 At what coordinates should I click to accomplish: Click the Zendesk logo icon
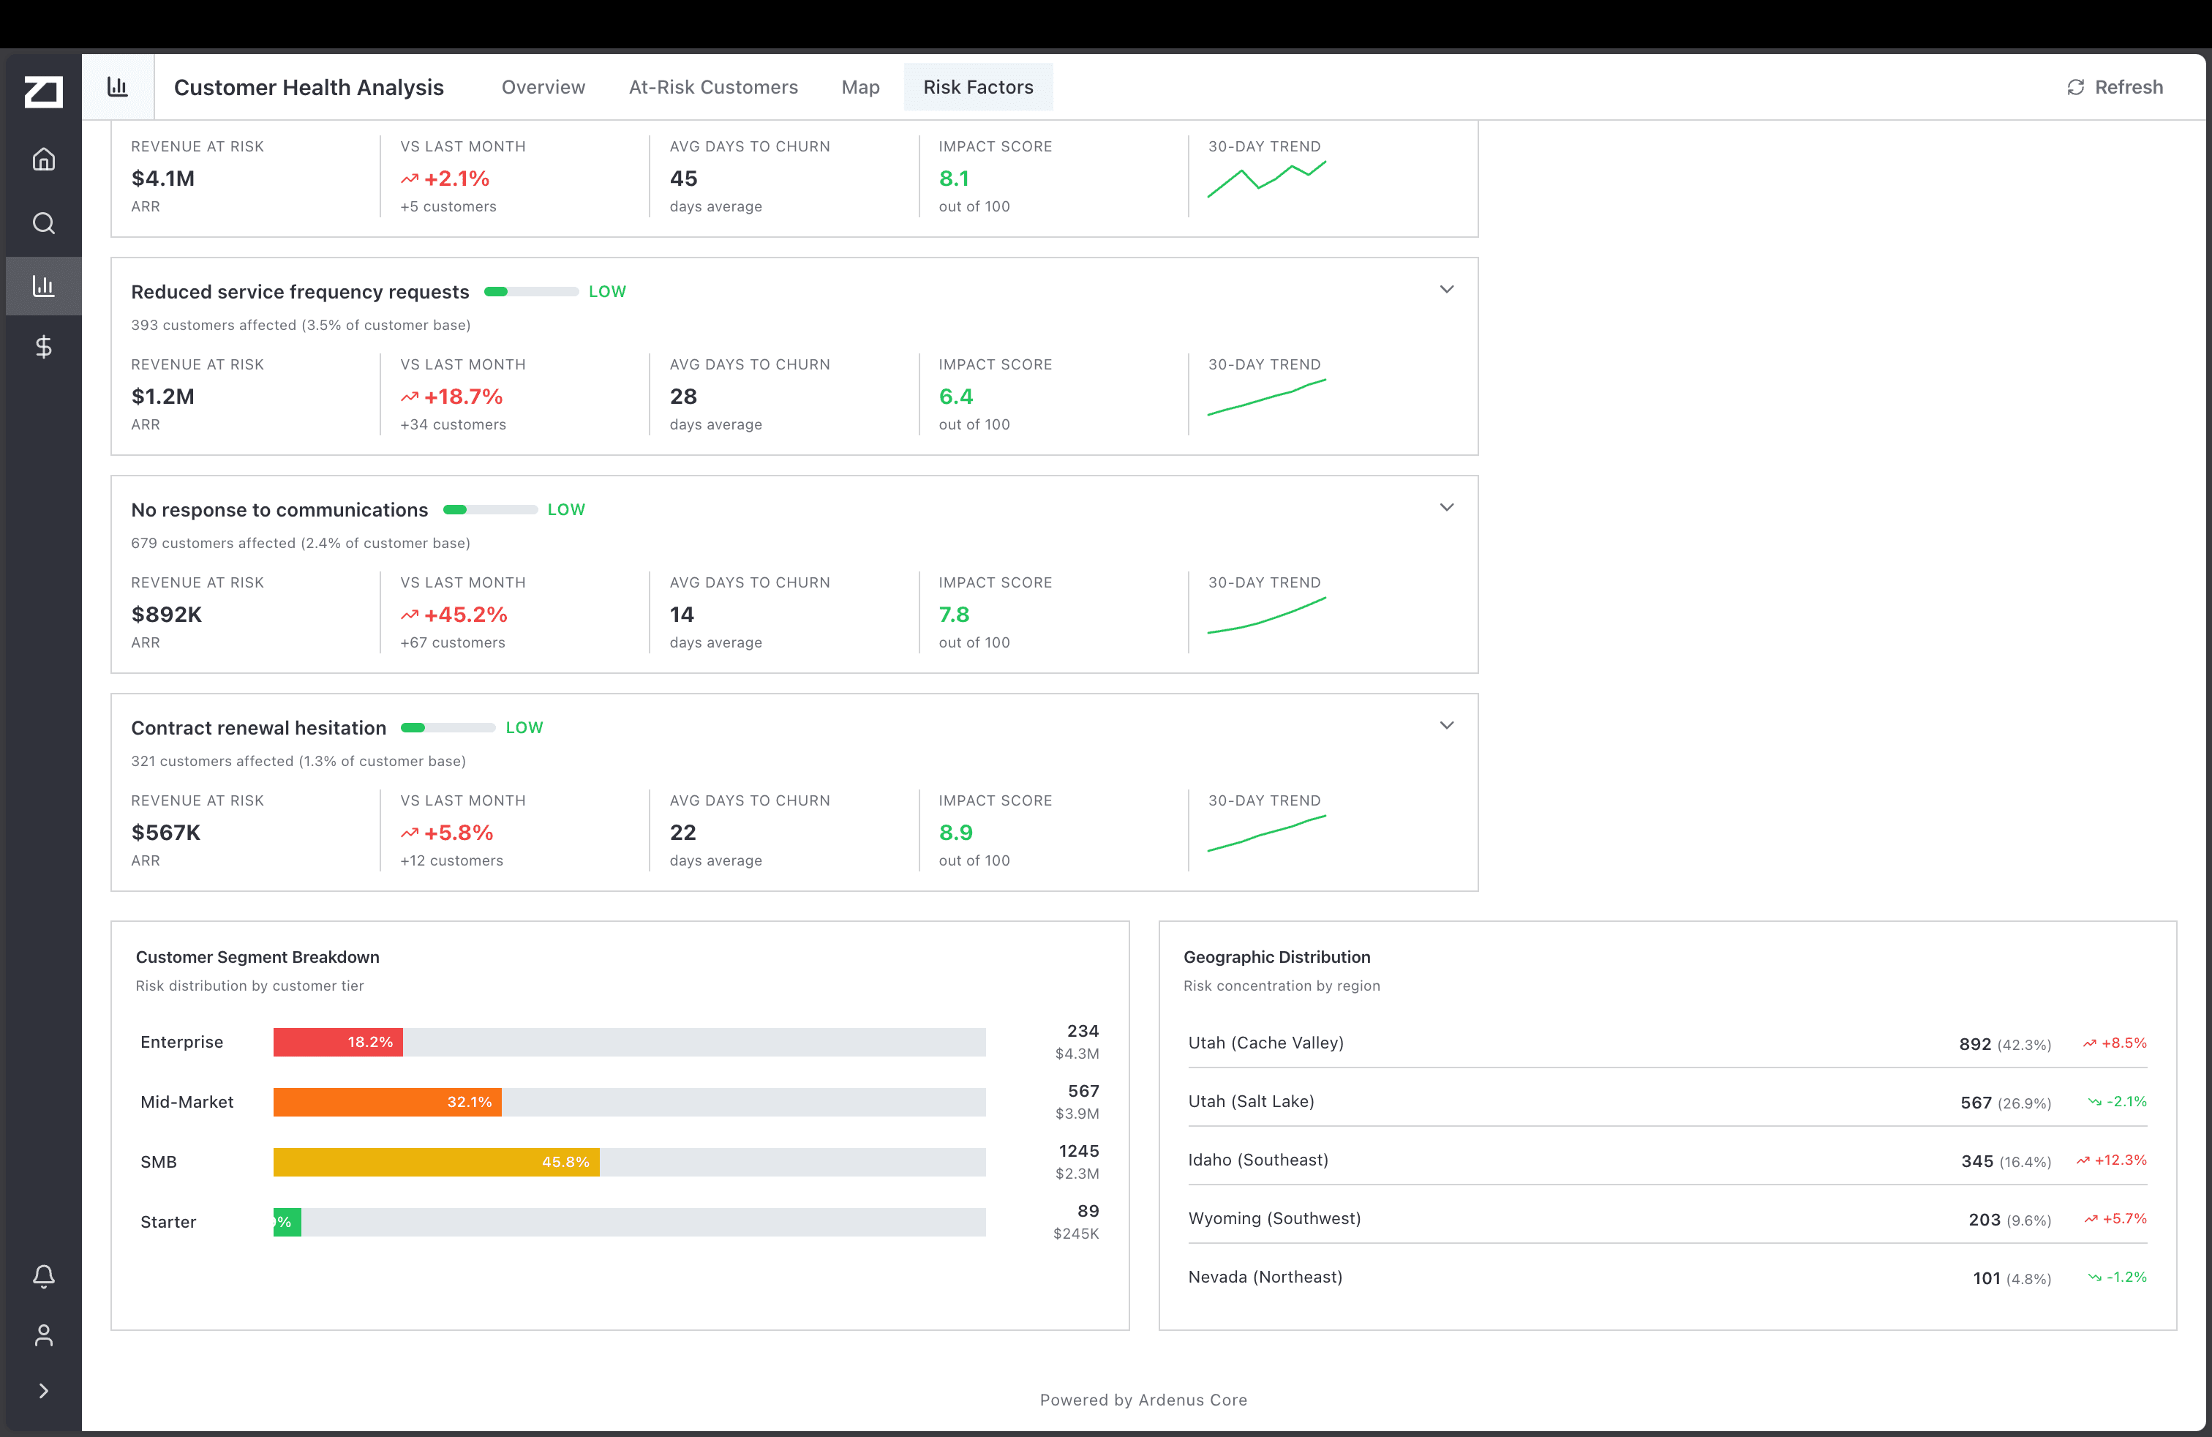click(44, 91)
